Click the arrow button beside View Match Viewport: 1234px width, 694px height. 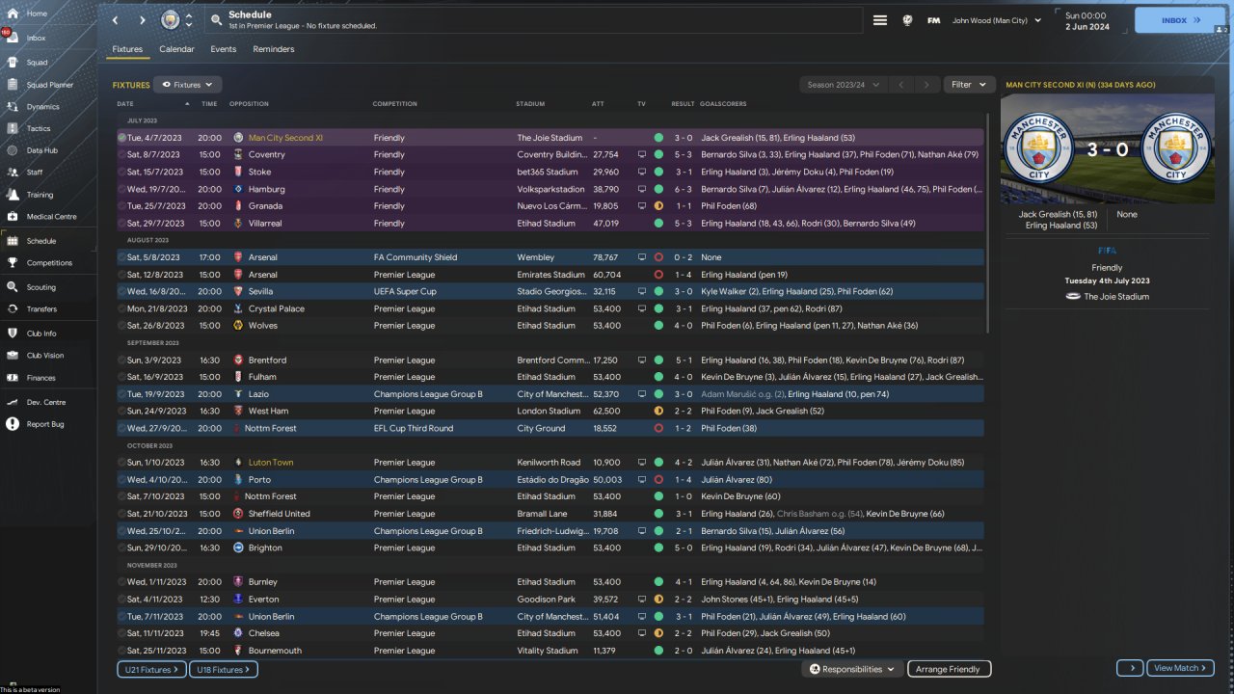1130,668
